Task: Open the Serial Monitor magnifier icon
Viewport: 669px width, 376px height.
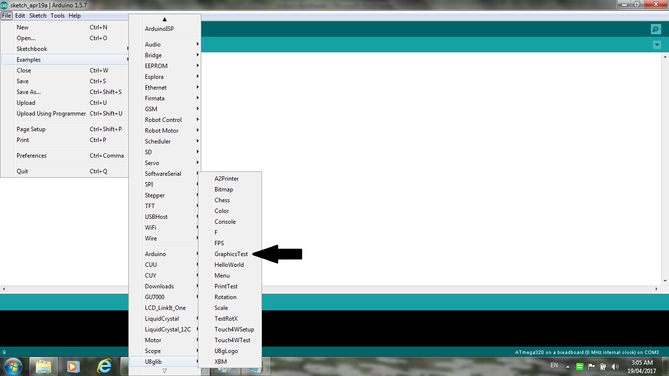Action: [656, 29]
